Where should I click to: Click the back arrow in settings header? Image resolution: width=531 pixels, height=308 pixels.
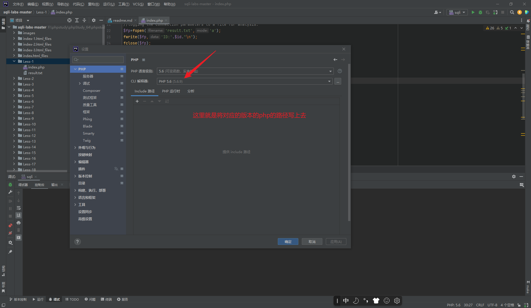pos(335,60)
